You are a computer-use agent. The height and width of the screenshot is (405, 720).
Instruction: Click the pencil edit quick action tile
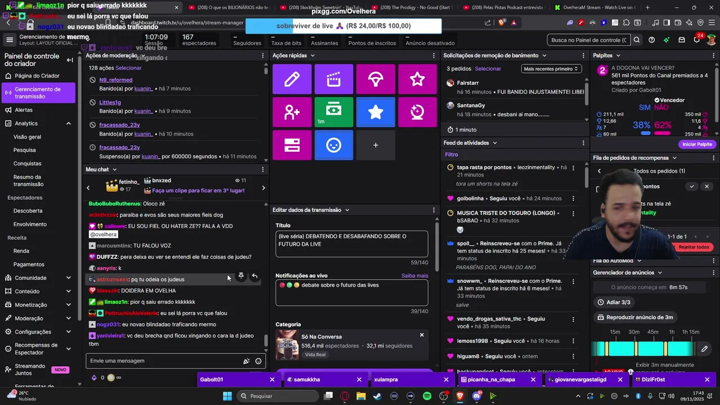click(292, 79)
